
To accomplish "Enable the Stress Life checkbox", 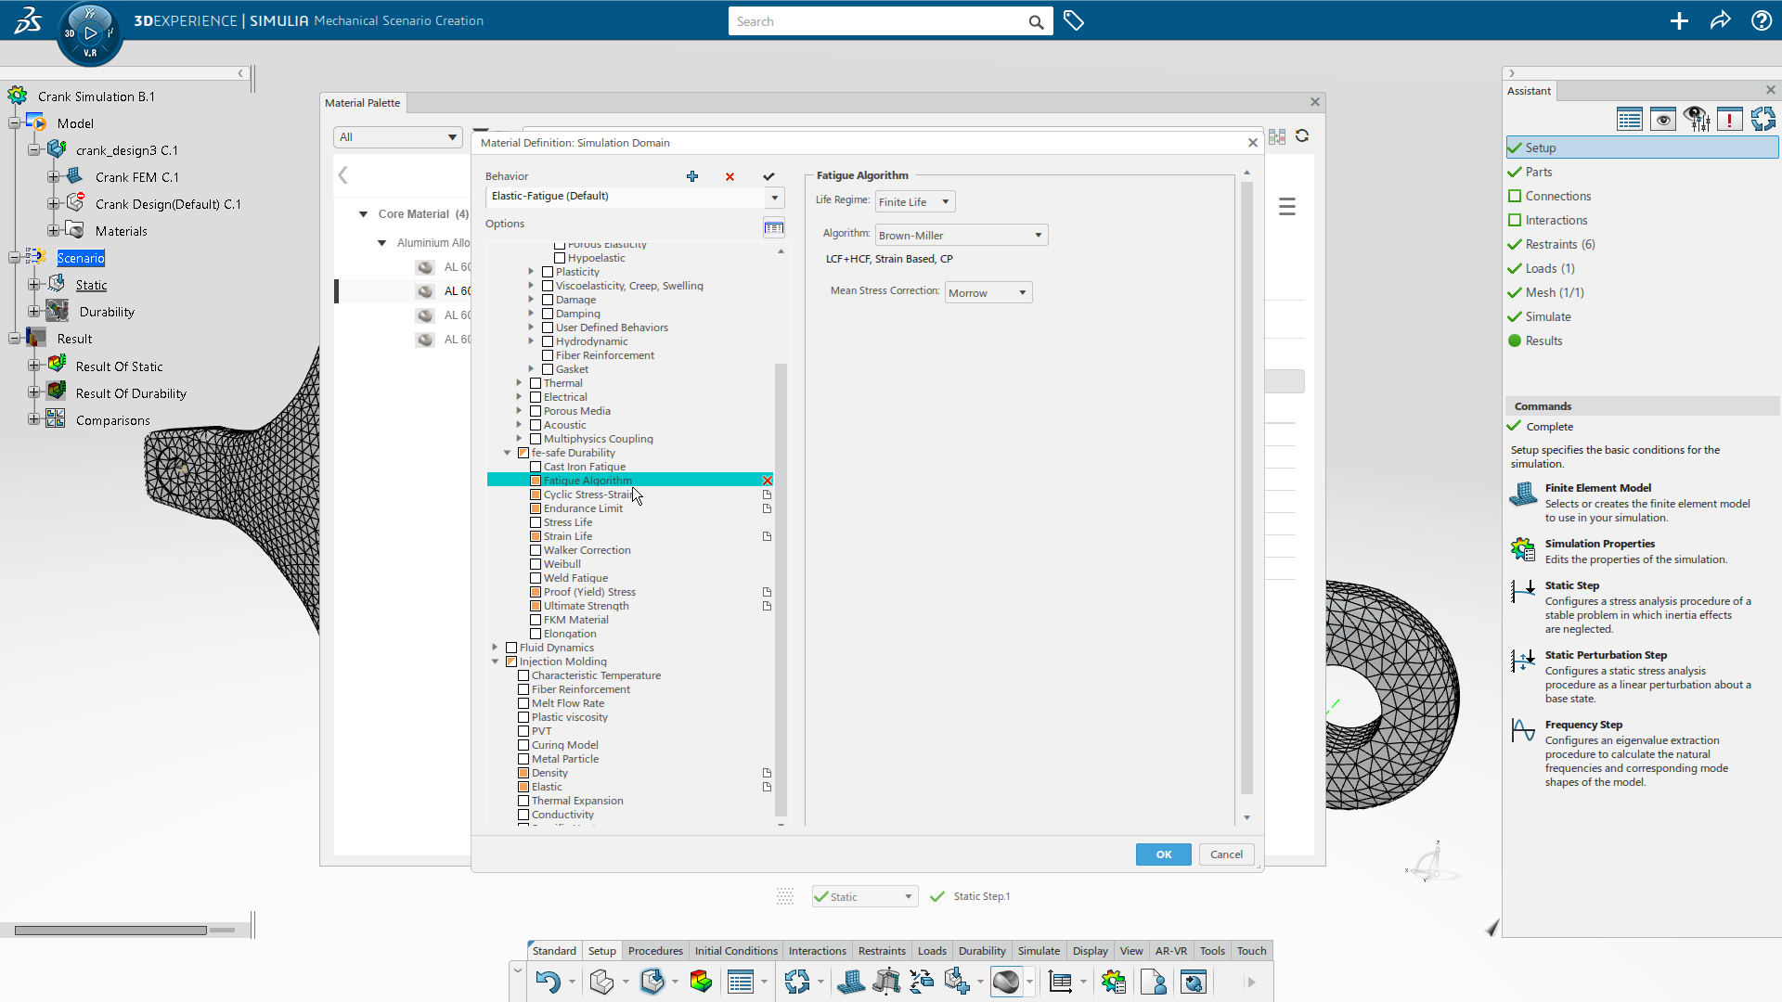I will tap(536, 522).
